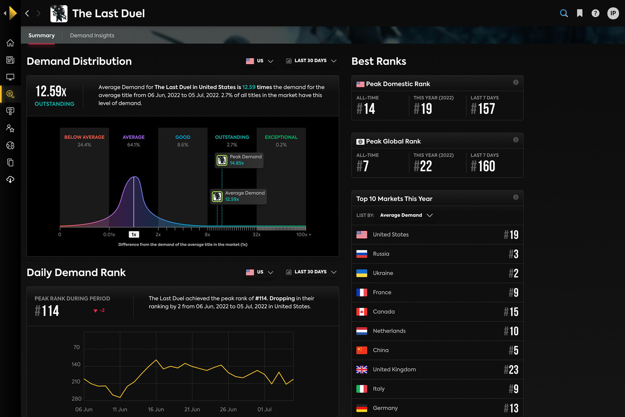Switch to the Demand Insights tab
This screenshot has height=417, width=625.
92,35
